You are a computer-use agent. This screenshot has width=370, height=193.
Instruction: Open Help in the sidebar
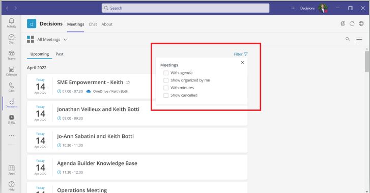(11, 186)
